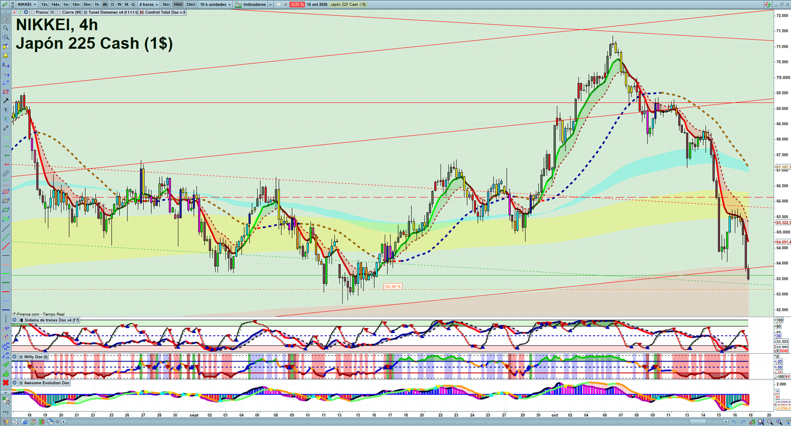Click the Awesome Evolution Doc color swatch

pyautogui.click(x=21, y=383)
